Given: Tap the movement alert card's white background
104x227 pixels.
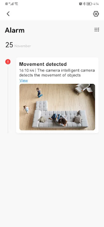Looking at the screenshot, I should coord(57,95).
